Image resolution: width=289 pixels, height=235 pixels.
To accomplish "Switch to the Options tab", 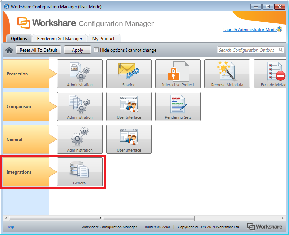I will [x=19, y=39].
